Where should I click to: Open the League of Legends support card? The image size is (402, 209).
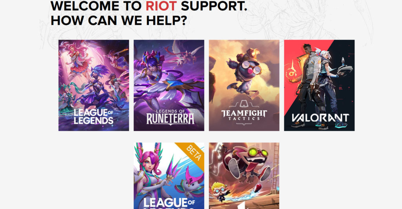click(x=93, y=85)
